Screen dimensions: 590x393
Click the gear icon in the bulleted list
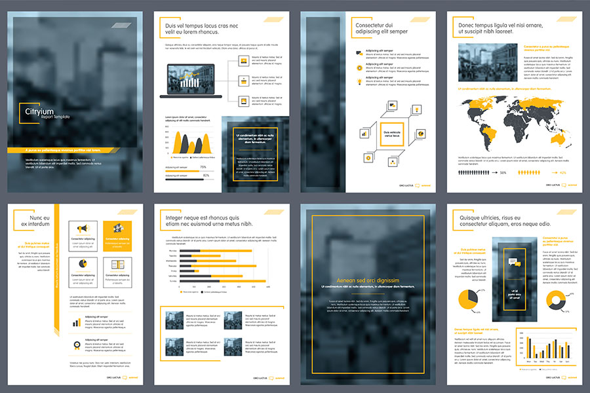359,67
